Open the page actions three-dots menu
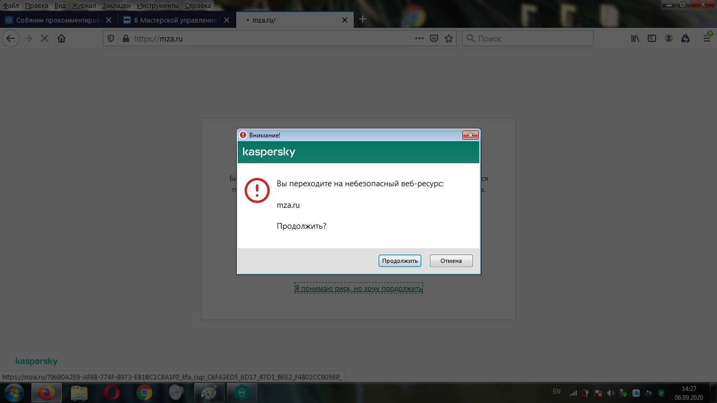717x403 pixels. tap(419, 38)
